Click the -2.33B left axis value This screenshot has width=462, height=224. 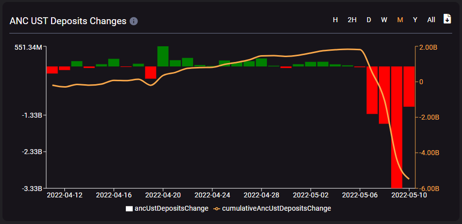pyautogui.click(x=32, y=152)
